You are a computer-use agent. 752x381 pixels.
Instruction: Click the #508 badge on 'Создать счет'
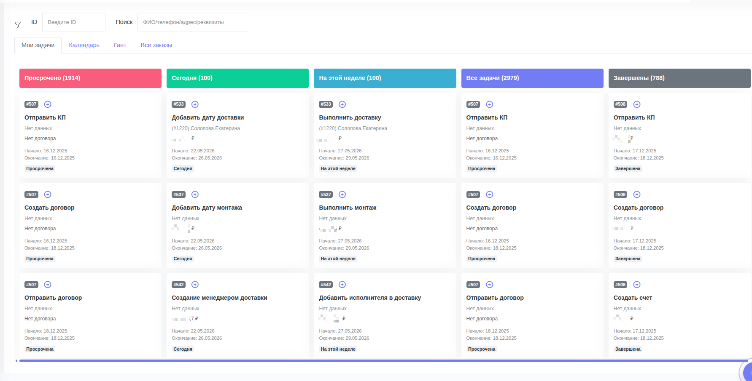[620, 285]
